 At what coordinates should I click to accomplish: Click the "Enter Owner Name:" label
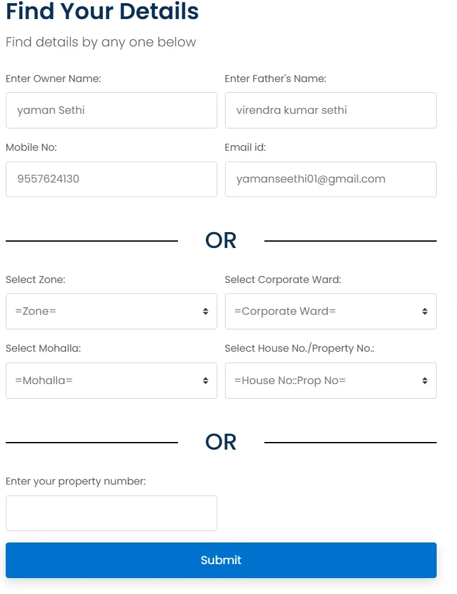point(53,79)
